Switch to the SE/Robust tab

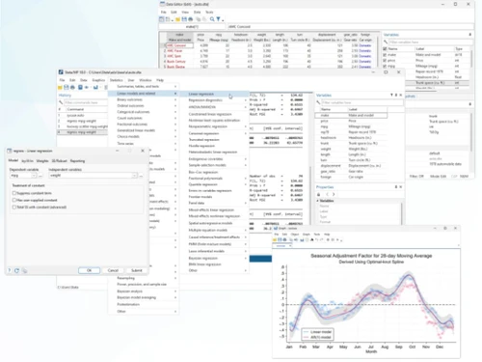click(x=59, y=161)
